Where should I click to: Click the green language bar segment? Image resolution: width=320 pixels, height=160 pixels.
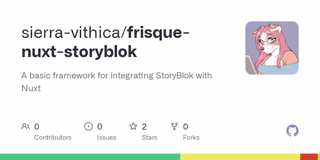click(90, 157)
